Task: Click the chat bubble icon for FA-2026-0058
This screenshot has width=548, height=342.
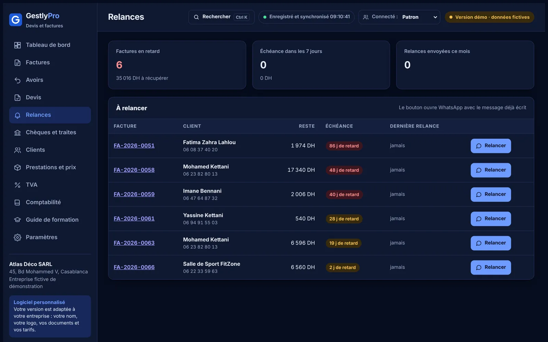Action: (479, 170)
